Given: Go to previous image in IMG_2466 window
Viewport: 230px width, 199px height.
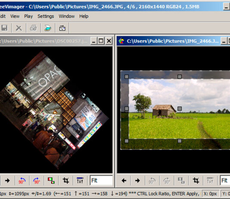Looking at the screenshot, I should [x=124, y=180].
